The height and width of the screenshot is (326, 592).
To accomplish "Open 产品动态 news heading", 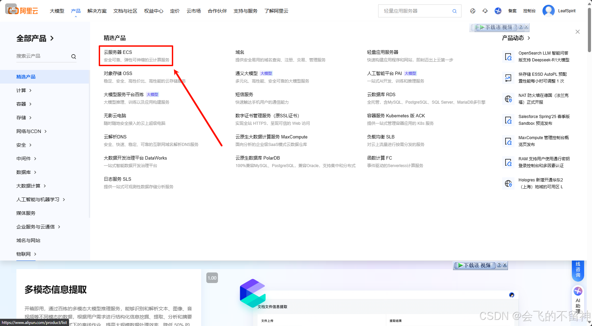I will pyautogui.click(x=516, y=38).
